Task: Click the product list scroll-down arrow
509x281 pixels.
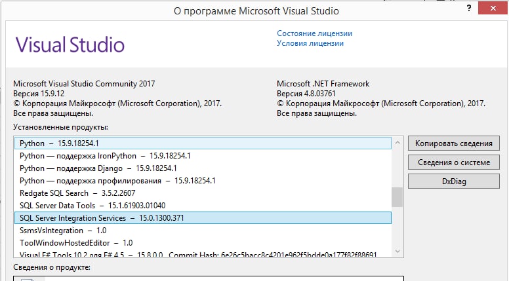Action: (397, 252)
